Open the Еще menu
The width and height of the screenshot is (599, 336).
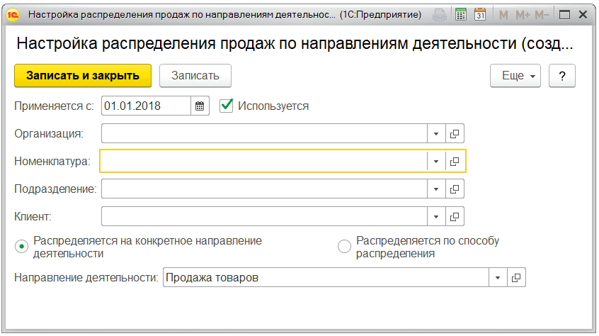tap(515, 76)
